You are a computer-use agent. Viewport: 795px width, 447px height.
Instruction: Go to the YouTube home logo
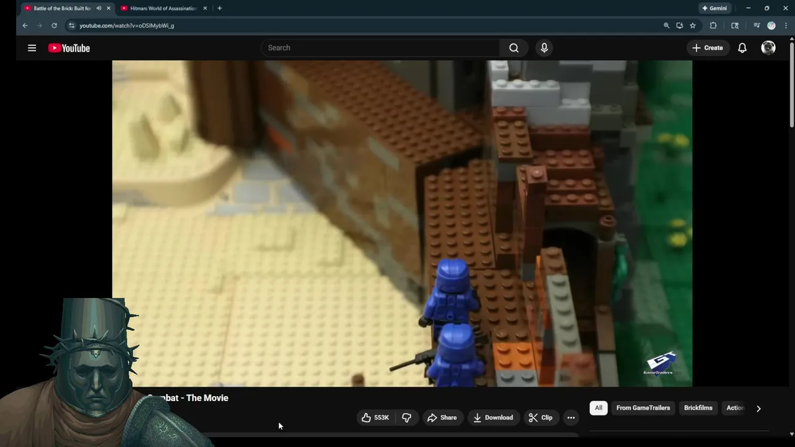69,48
